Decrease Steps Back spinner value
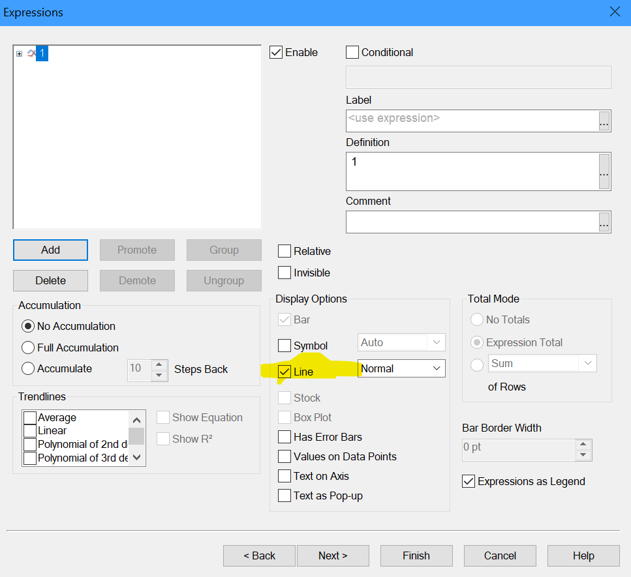 tap(159, 375)
